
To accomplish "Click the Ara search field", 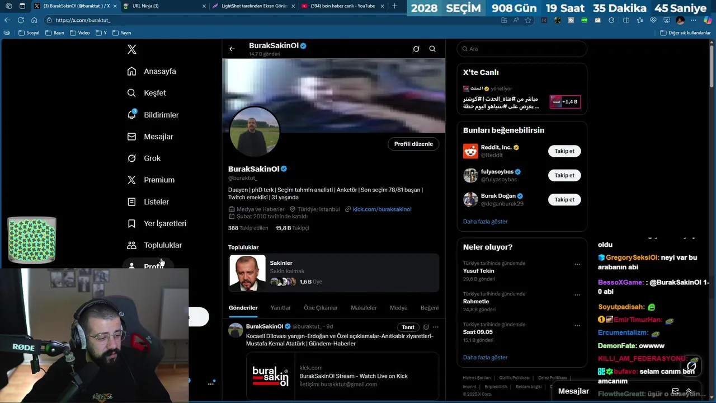I will coord(522,49).
